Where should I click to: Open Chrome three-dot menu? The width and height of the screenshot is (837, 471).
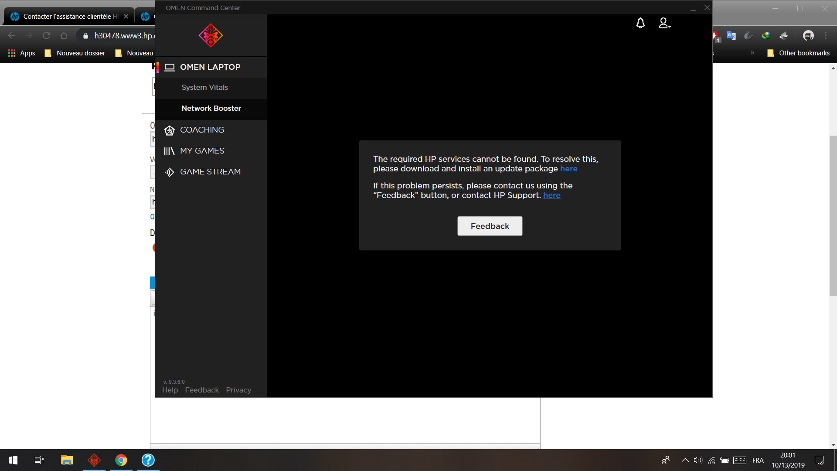[826, 36]
